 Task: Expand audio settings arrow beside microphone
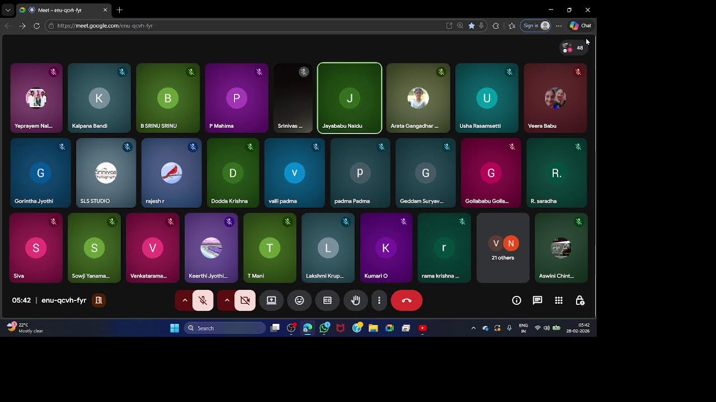(185, 300)
